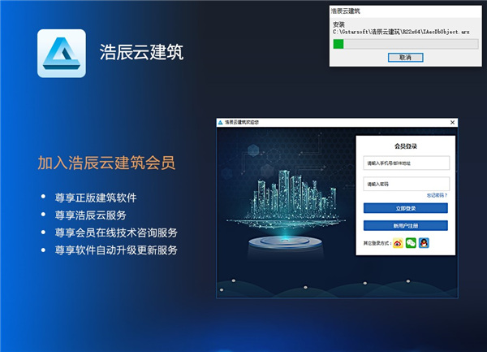The width and height of the screenshot is (487, 352).
Task: Log in with the WeChat icon
Action: 411,243
